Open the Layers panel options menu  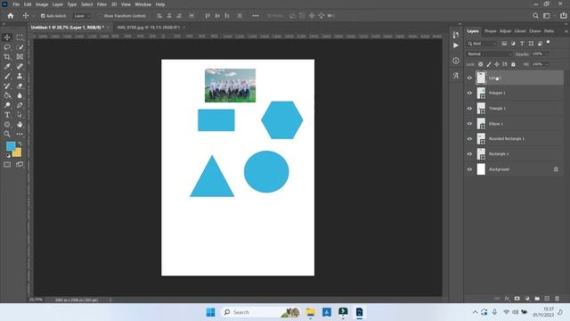566,31
